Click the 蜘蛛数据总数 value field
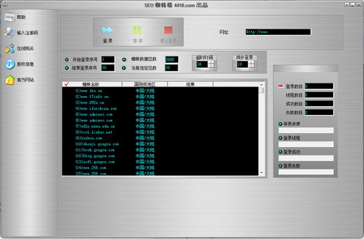The height and width of the screenshot is (239, 364). (x=172, y=59)
